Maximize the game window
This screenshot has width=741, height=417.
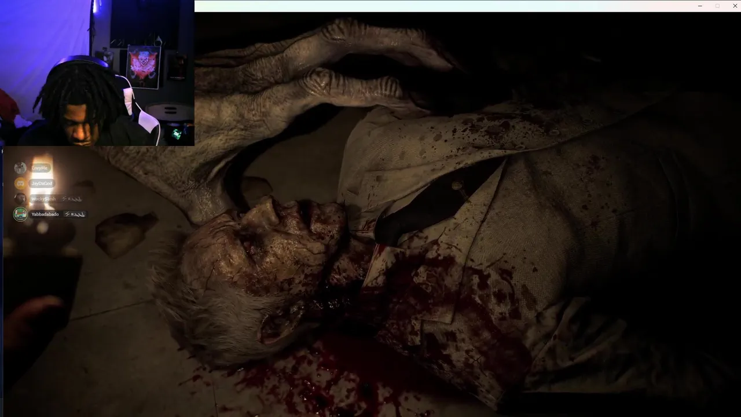click(x=717, y=6)
